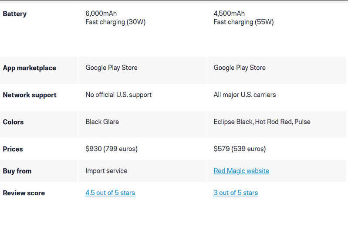This screenshot has height=231, width=348.
Task: Click the Colors row heading
Action: click(x=14, y=122)
